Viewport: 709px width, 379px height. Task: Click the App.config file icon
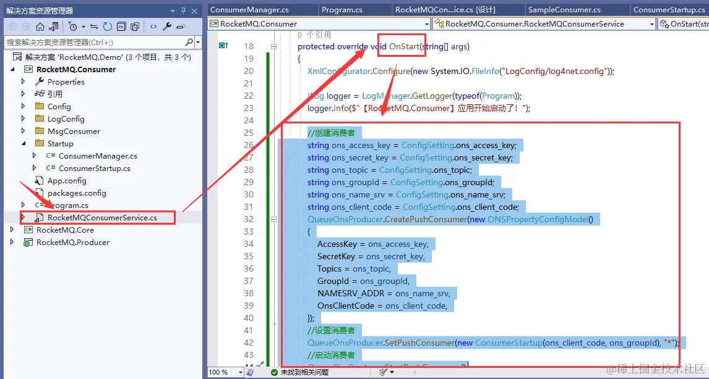[40, 180]
